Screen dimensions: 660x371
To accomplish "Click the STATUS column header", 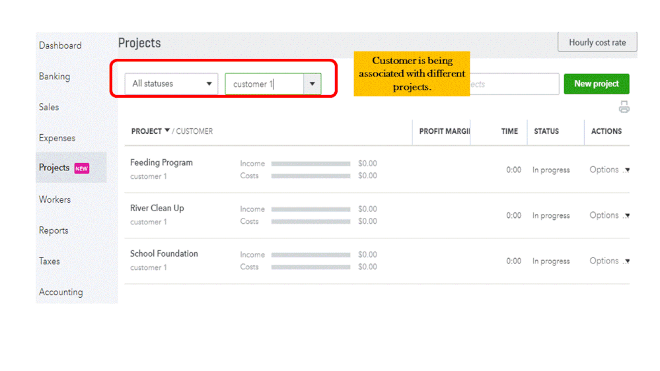I will point(546,131).
